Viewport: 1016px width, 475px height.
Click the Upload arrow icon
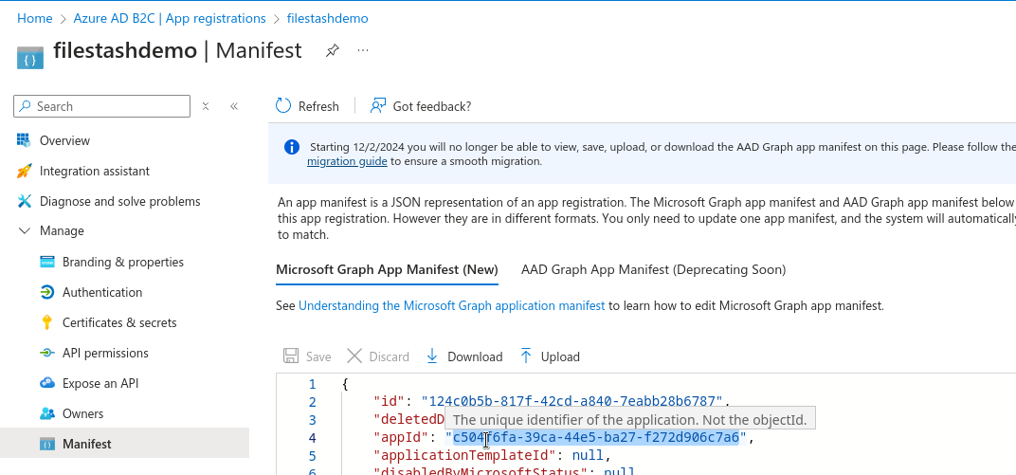(x=526, y=356)
